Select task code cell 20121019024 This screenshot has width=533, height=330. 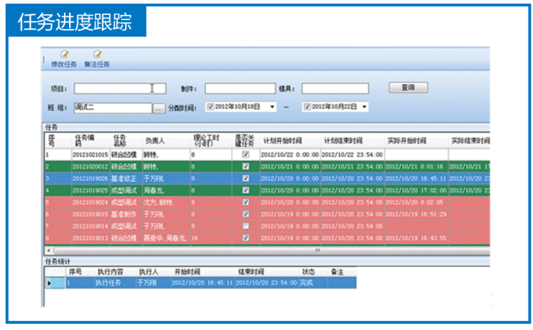[x=91, y=202]
